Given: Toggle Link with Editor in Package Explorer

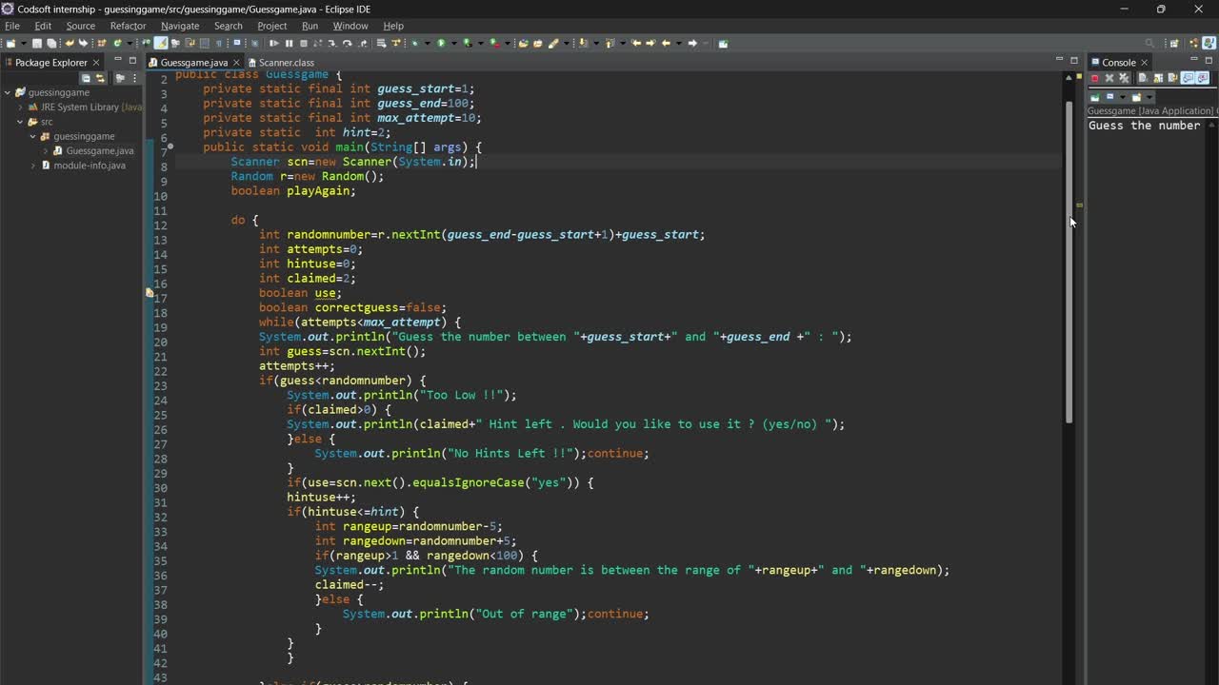Looking at the screenshot, I should pos(100,78).
